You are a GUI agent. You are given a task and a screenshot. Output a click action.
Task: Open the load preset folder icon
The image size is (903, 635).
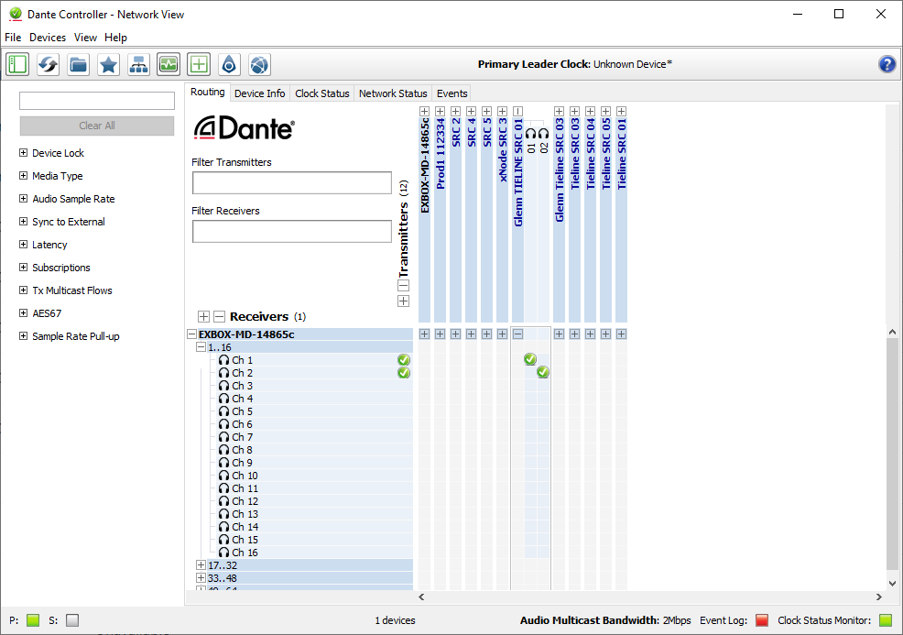pyautogui.click(x=78, y=64)
